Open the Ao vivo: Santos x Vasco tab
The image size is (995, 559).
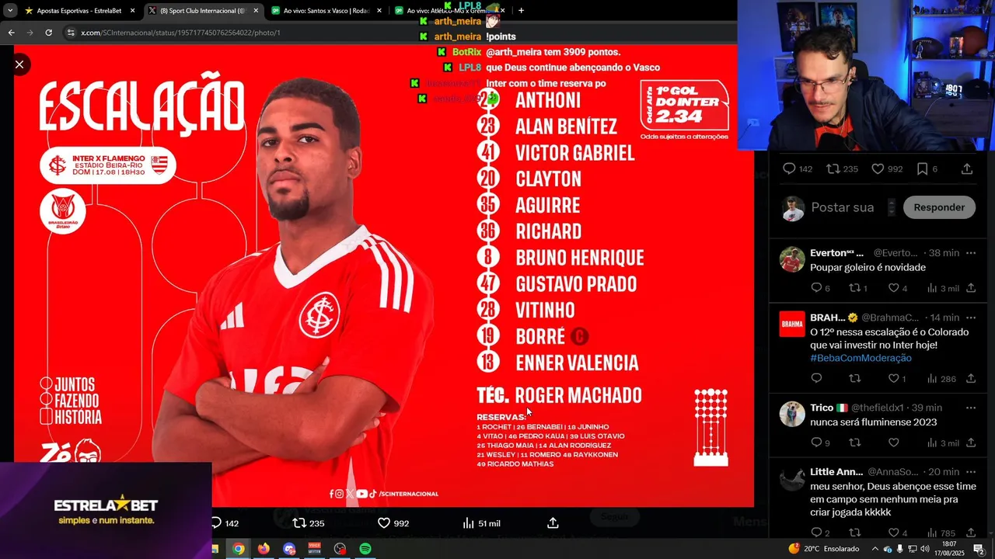[326, 11]
